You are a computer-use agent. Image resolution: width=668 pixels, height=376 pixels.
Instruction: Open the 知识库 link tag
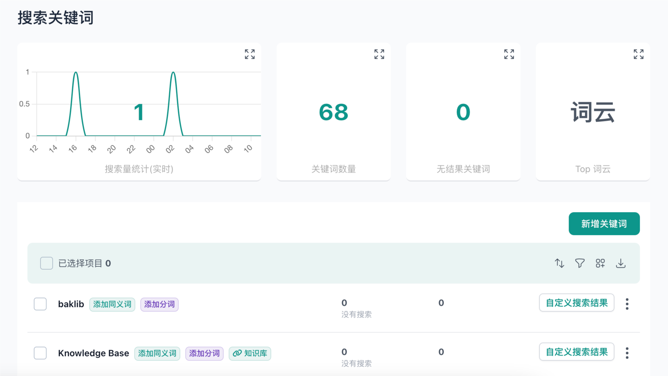tap(250, 353)
